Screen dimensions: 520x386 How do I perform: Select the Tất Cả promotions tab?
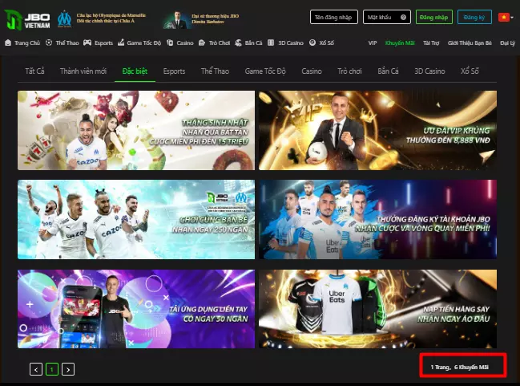tap(34, 71)
